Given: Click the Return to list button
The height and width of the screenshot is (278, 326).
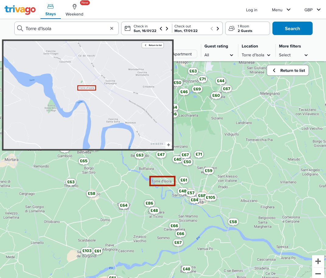Looking at the screenshot, I should coord(287,70).
